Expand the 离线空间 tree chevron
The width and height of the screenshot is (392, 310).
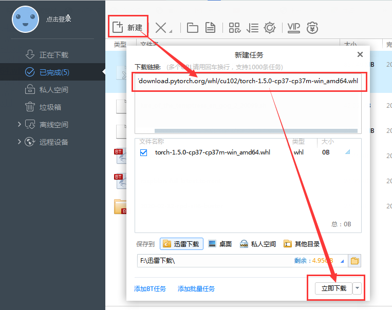(x=19, y=124)
